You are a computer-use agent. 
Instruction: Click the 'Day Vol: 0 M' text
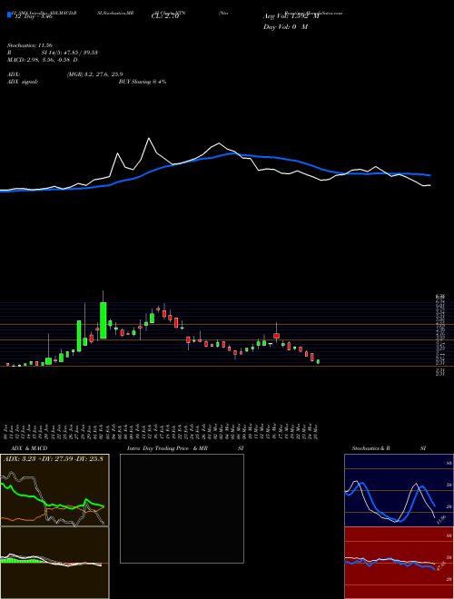point(285,27)
